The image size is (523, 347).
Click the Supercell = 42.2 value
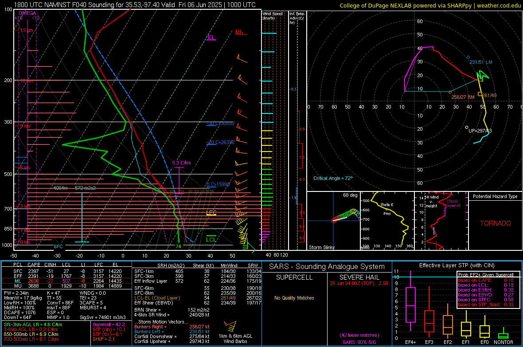click(109, 324)
